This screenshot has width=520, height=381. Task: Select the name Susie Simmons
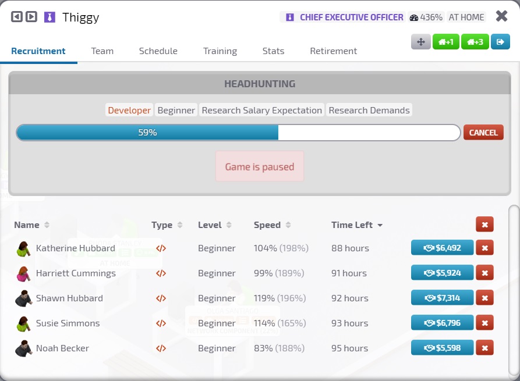click(68, 323)
